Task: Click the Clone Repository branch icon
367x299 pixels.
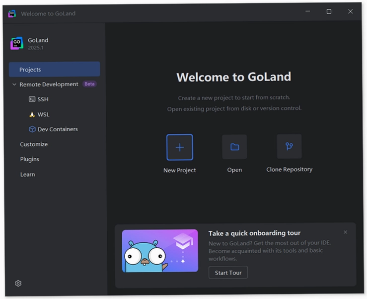Action: [x=289, y=146]
